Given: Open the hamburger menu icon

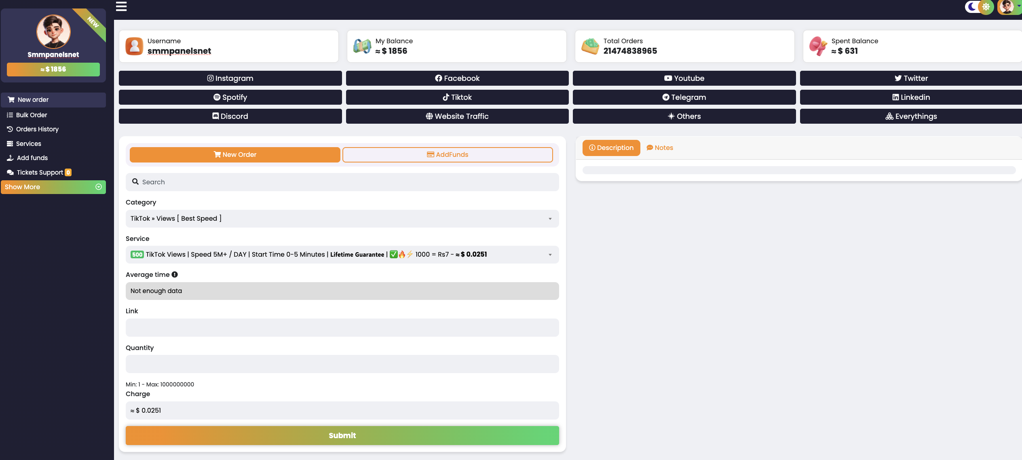Looking at the screenshot, I should (121, 6).
